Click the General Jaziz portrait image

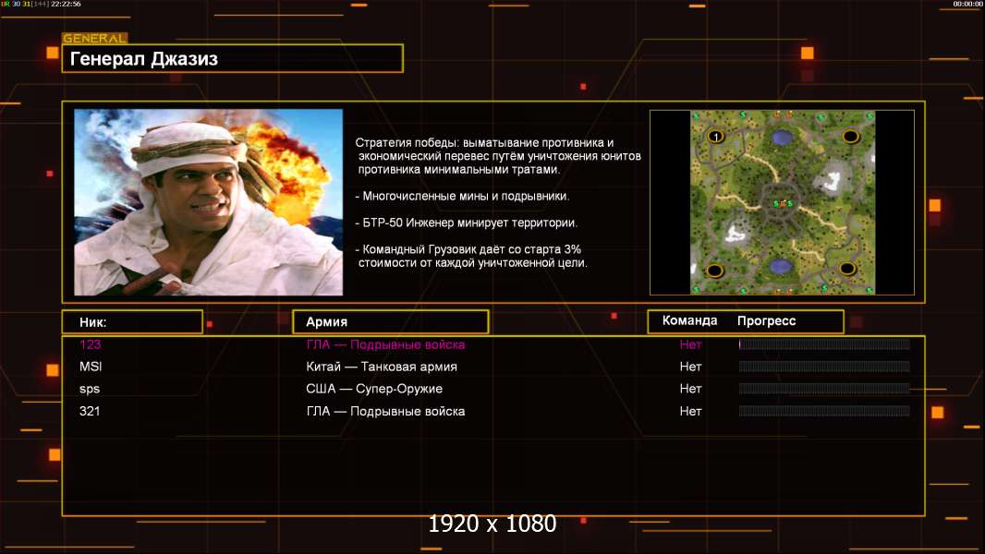click(x=208, y=202)
